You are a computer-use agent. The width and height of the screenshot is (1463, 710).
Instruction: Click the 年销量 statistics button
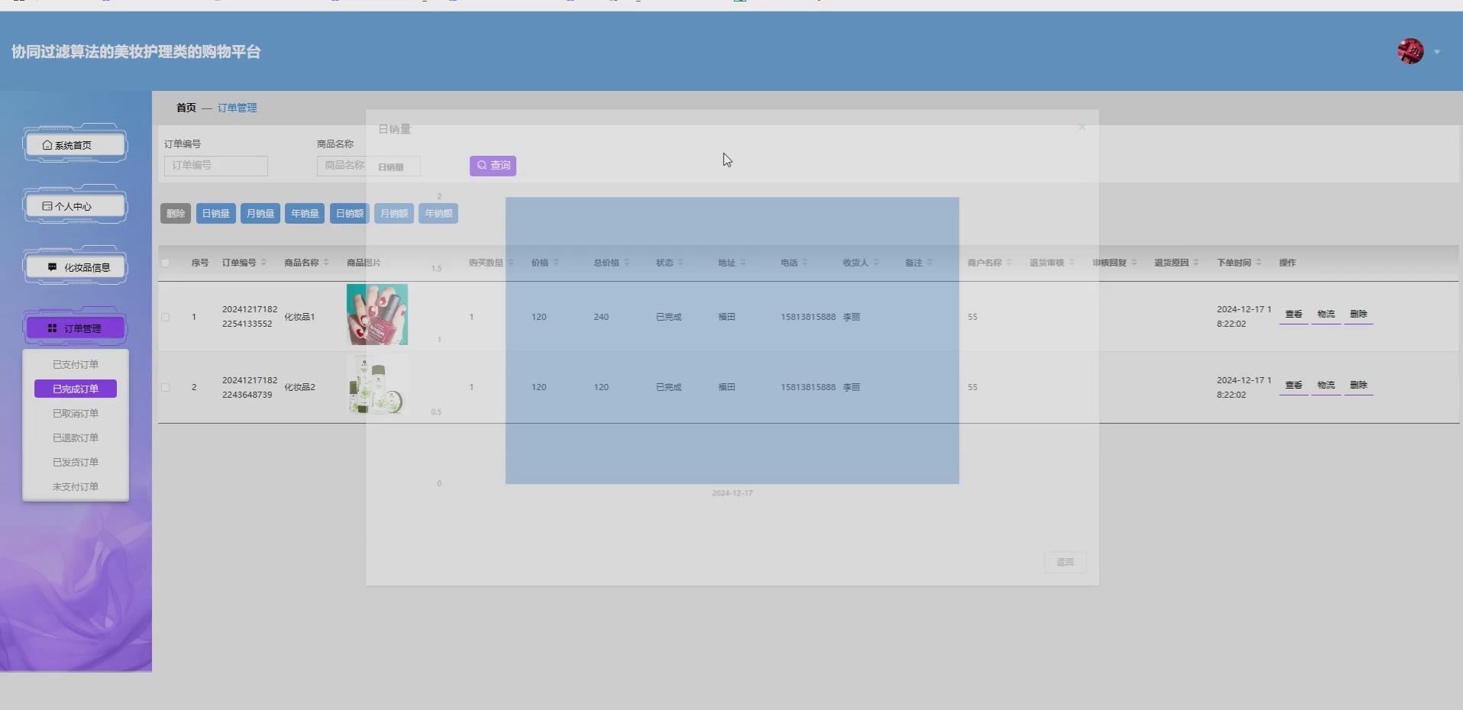pos(305,214)
